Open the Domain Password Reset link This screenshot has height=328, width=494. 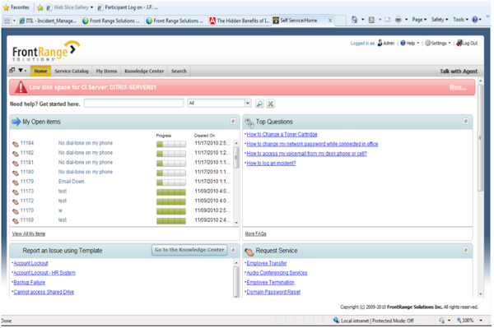pyautogui.click(x=273, y=292)
